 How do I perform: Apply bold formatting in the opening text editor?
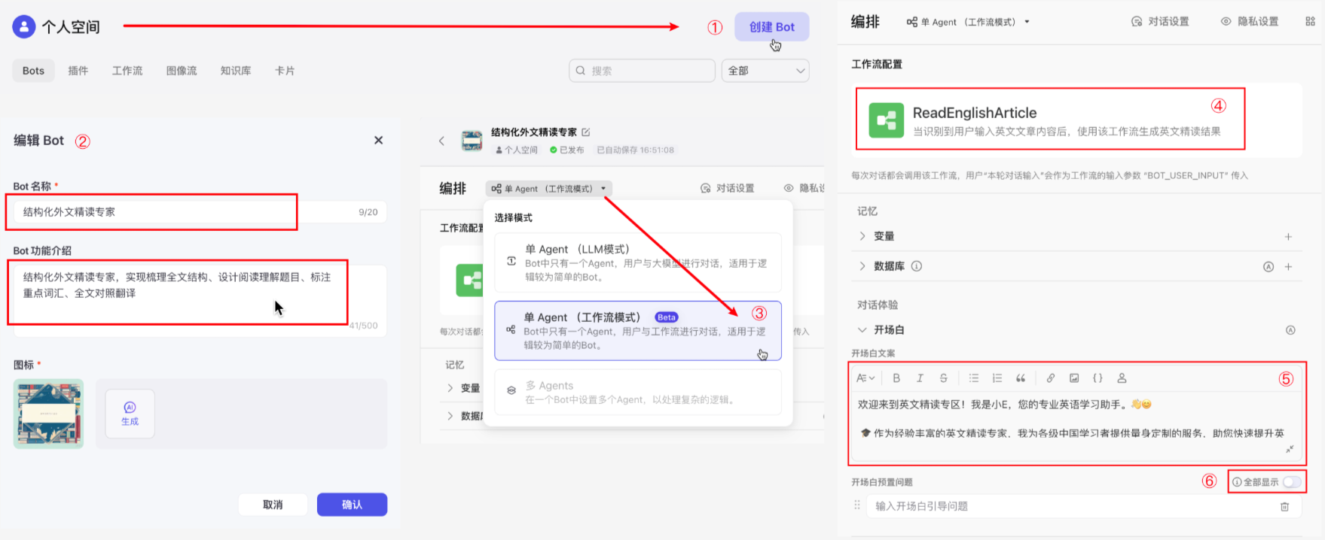896,378
